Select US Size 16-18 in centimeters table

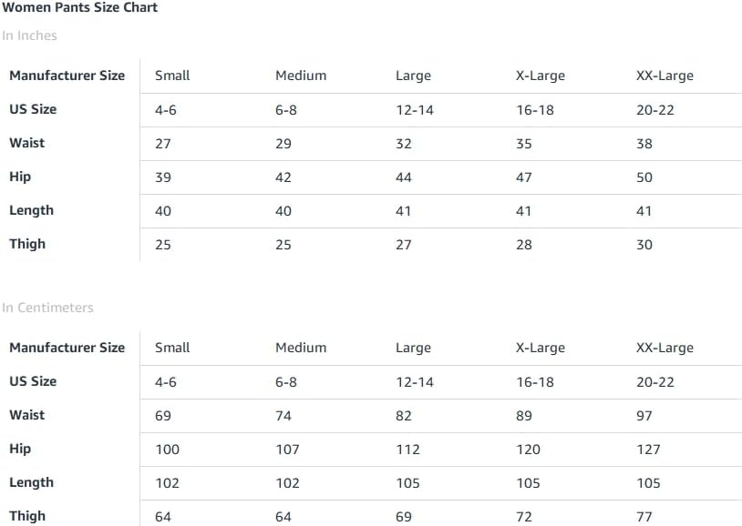[x=535, y=382]
